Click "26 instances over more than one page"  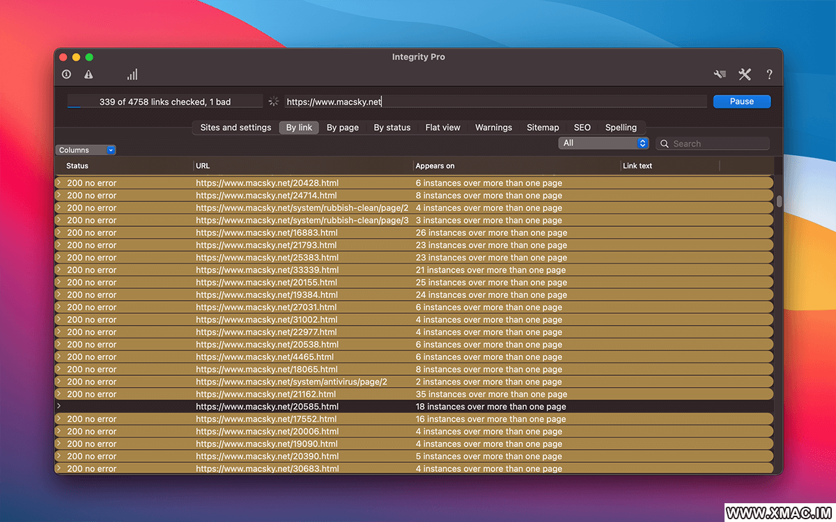click(x=491, y=232)
